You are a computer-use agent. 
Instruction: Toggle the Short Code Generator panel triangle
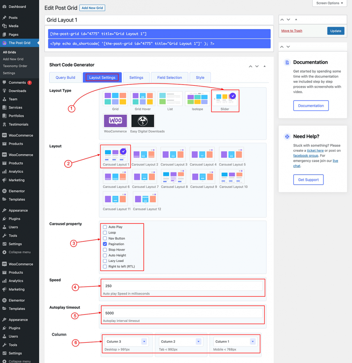[265, 66]
